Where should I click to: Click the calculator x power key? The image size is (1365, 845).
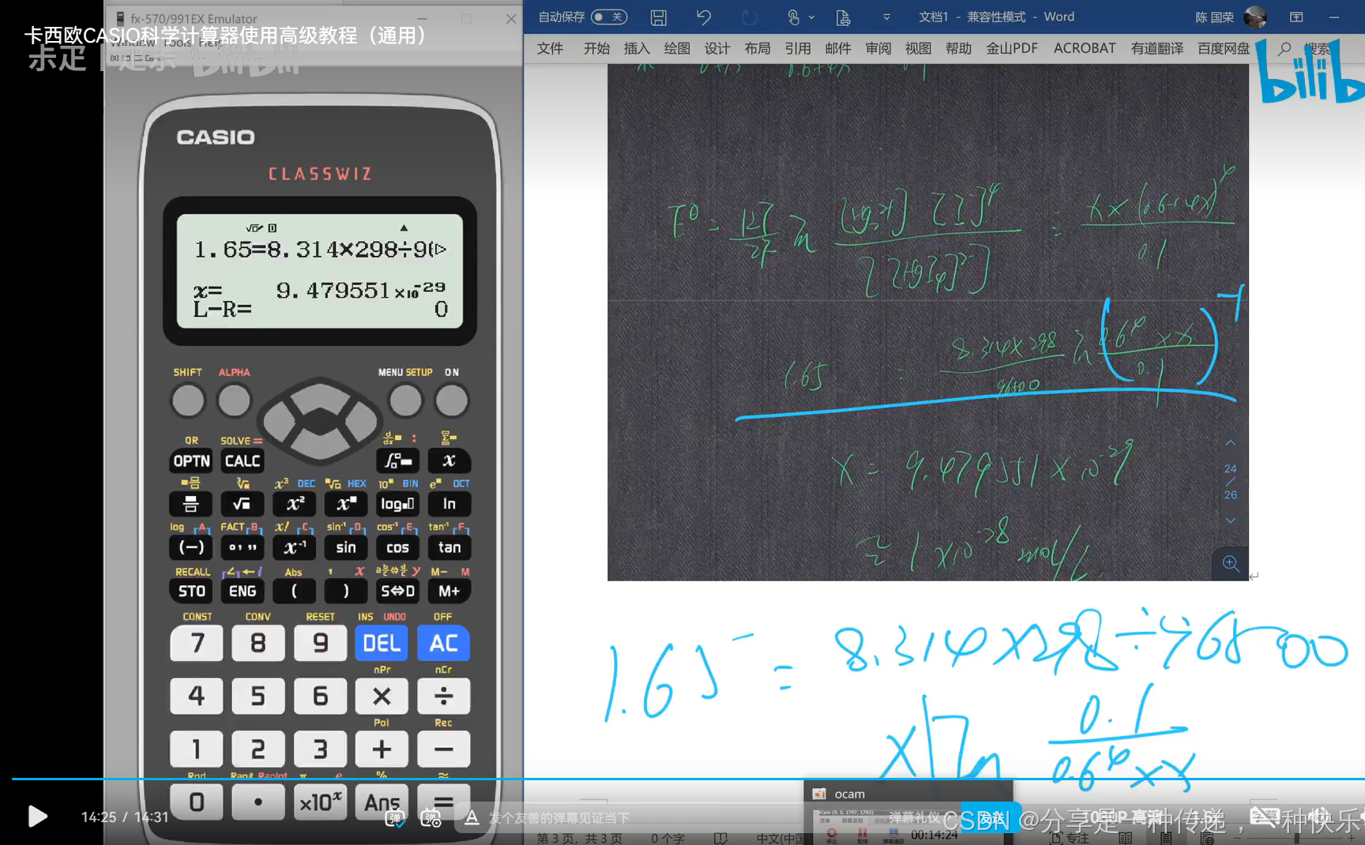[x=346, y=504]
